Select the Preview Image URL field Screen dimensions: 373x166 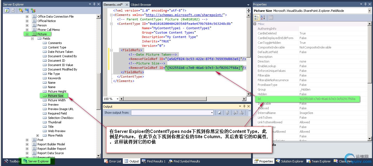click(x=61, y=109)
